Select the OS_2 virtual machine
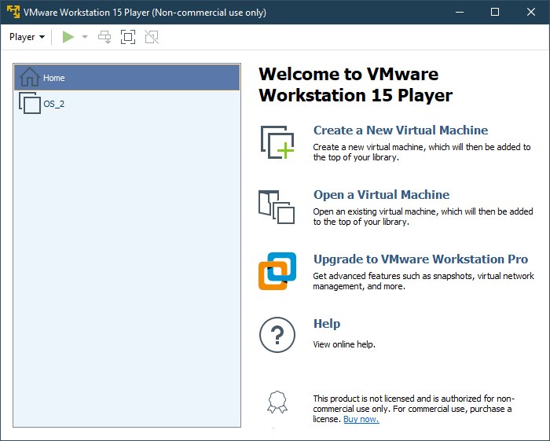The width and height of the screenshot is (550, 441). pyautogui.click(x=127, y=104)
